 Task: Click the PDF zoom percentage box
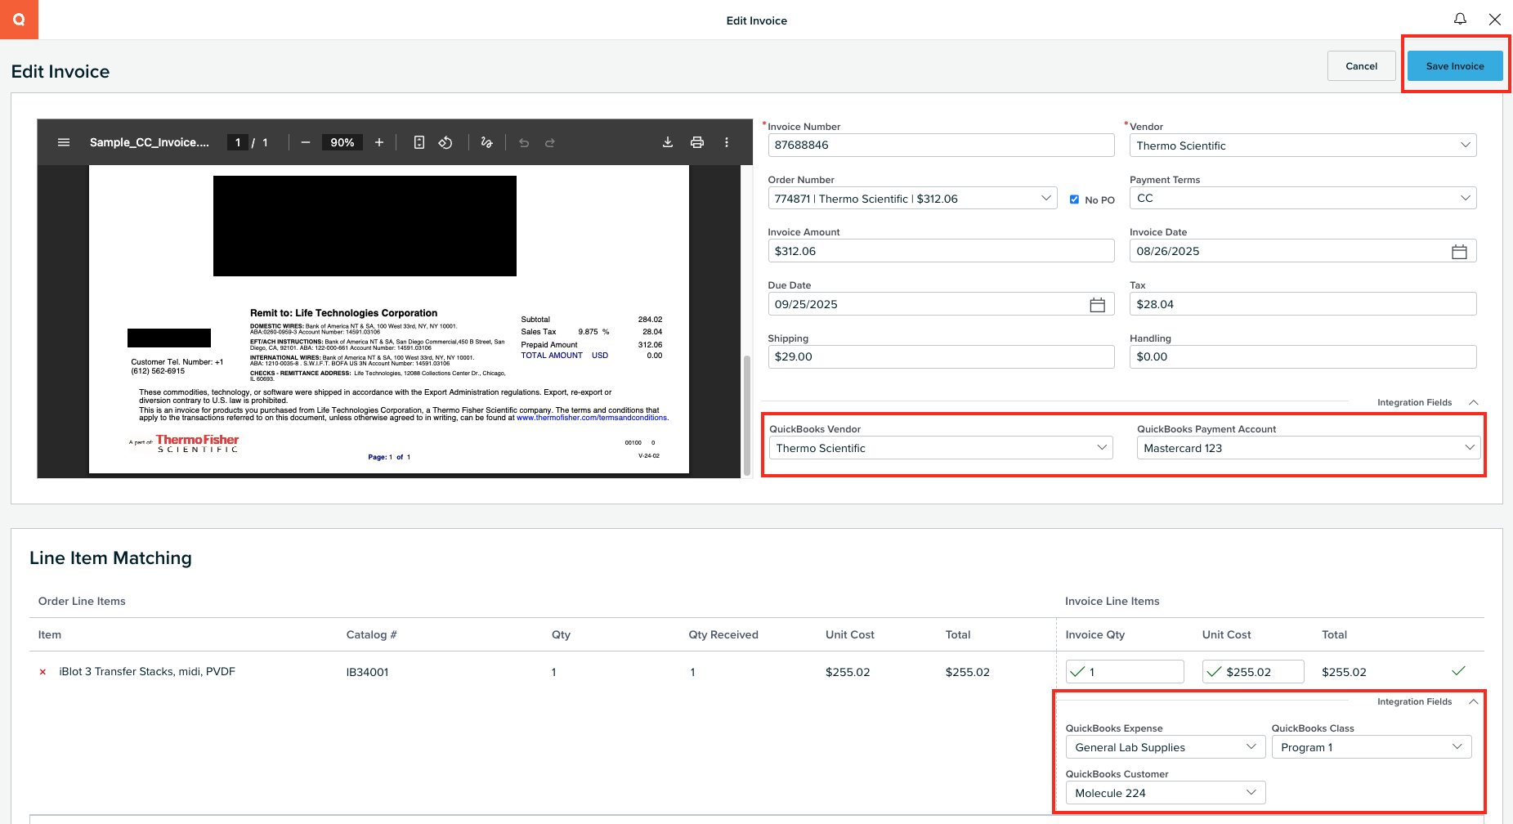(342, 142)
